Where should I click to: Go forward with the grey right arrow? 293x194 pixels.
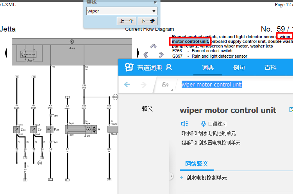tap(143, 85)
